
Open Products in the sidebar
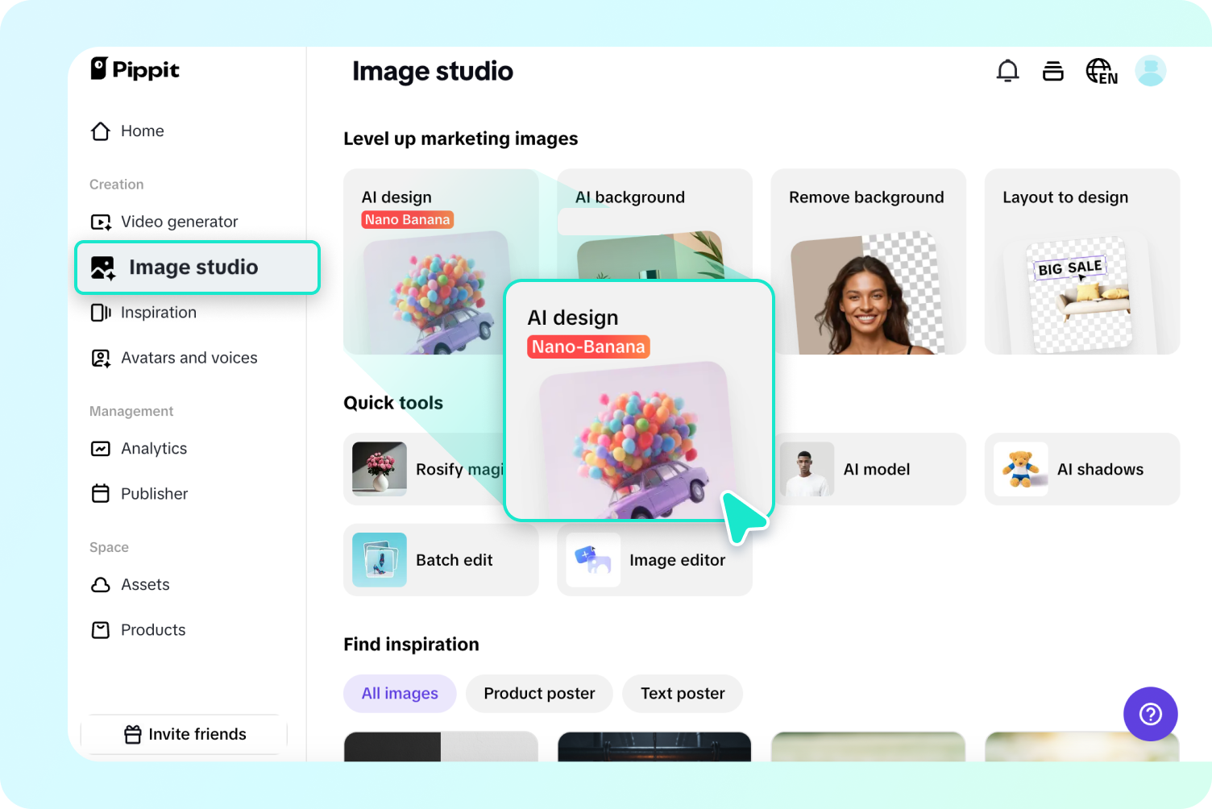coord(152,630)
